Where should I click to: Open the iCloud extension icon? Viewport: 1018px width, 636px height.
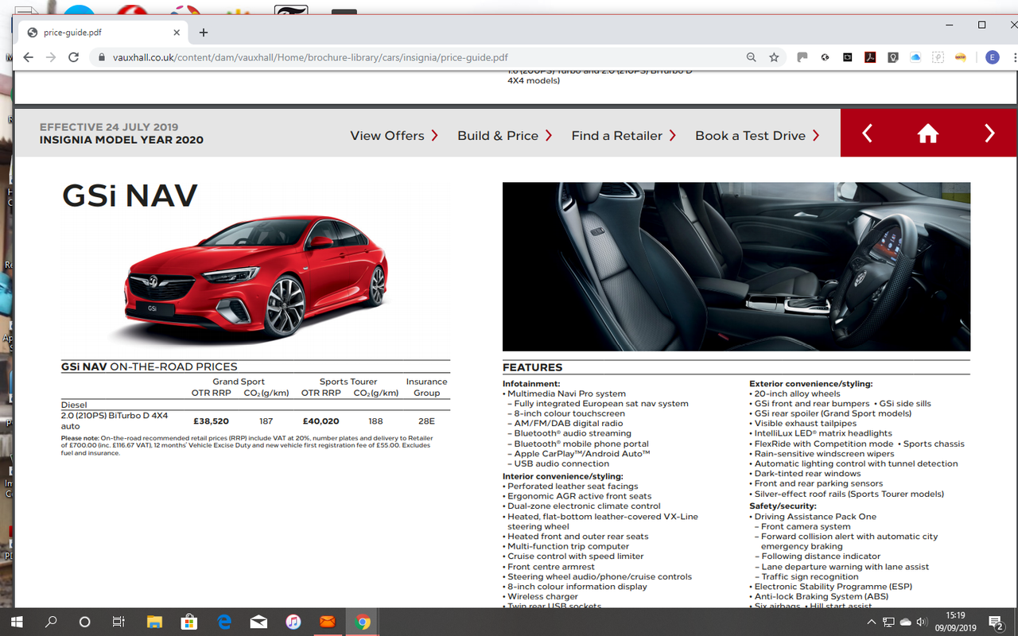(915, 57)
